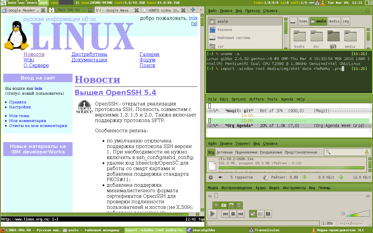
Task: Select torrent cls-10.2-i686.iso
Action: tap(287, 165)
